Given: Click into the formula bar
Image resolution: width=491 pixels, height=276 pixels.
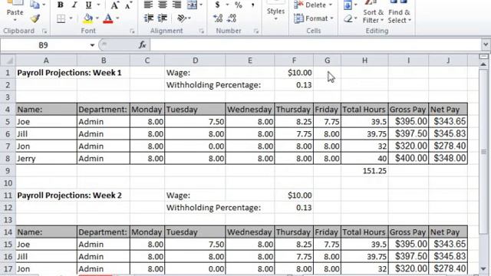Looking at the screenshot, I should pyautogui.click(x=315, y=45).
